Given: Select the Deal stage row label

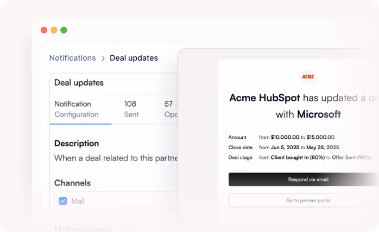Looking at the screenshot, I should pyautogui.click(x=240, y=158).
